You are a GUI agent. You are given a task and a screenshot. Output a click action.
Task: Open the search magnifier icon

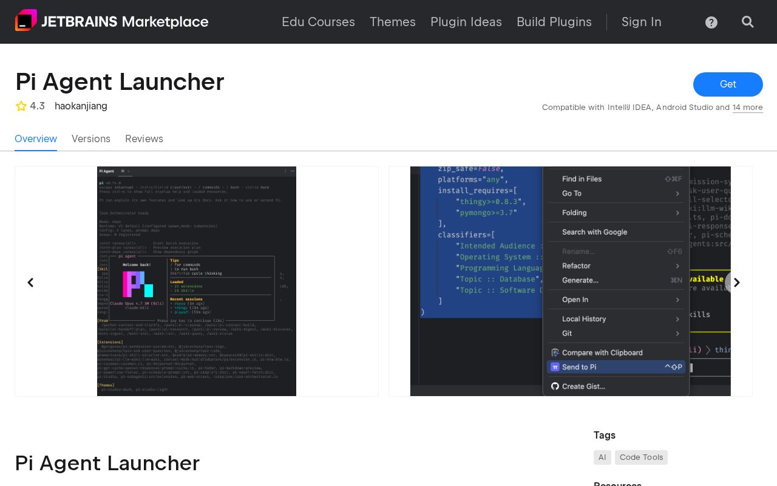(748, 22)
